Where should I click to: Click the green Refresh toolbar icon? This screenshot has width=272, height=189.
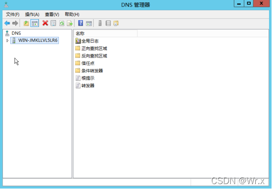[62, 23]
